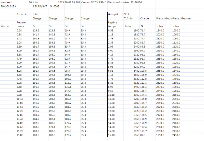Click the Tr/min column header cell
Viewport: 204px width, 141px height.
click(129, 18)
